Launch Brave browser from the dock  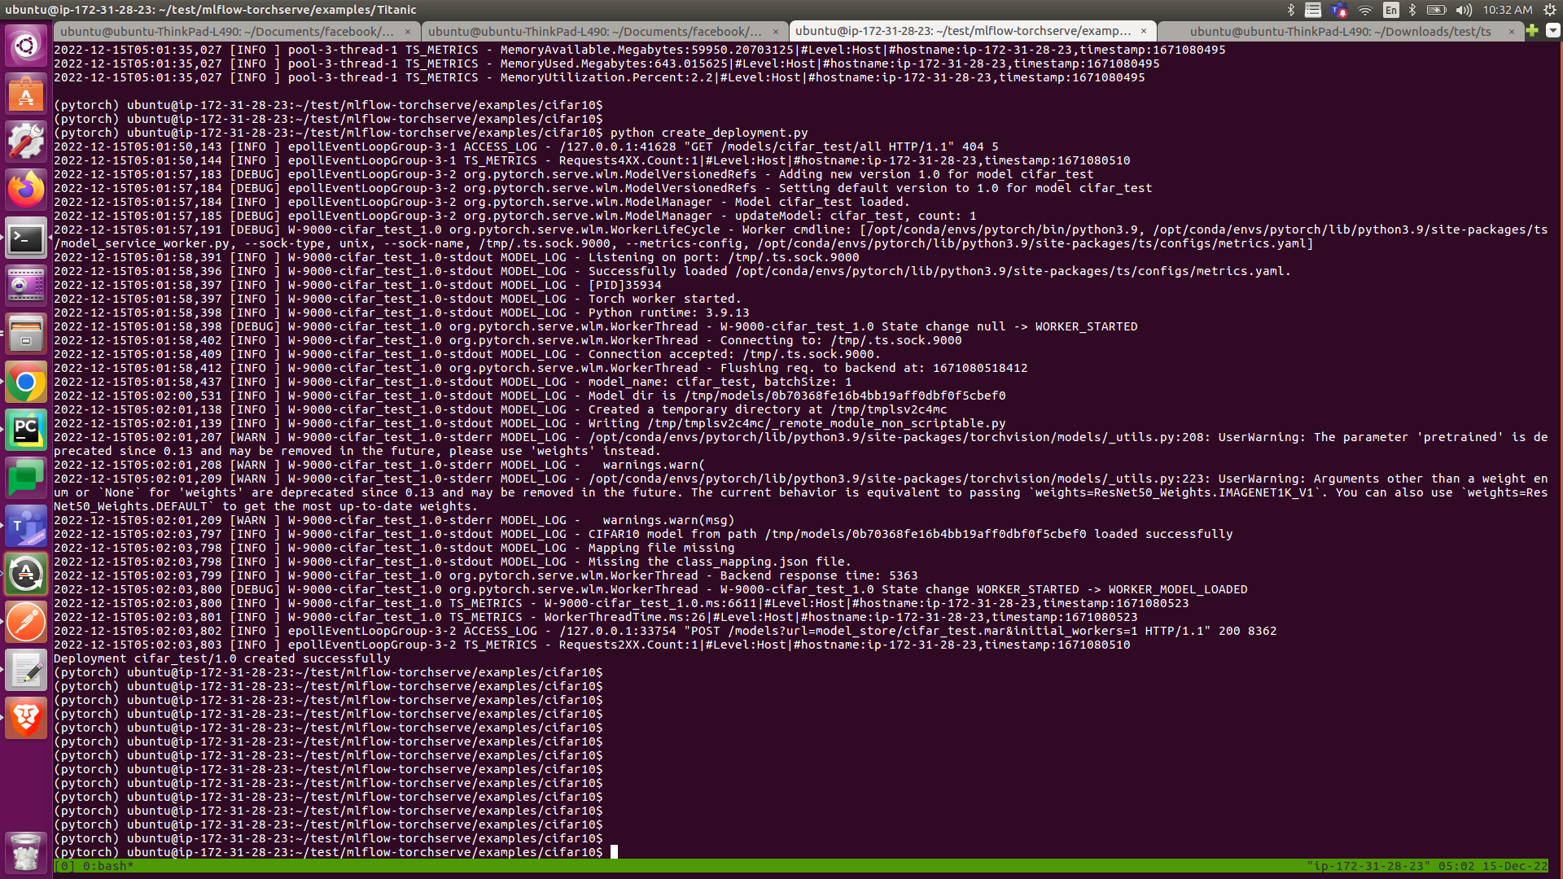coord(26,718)
